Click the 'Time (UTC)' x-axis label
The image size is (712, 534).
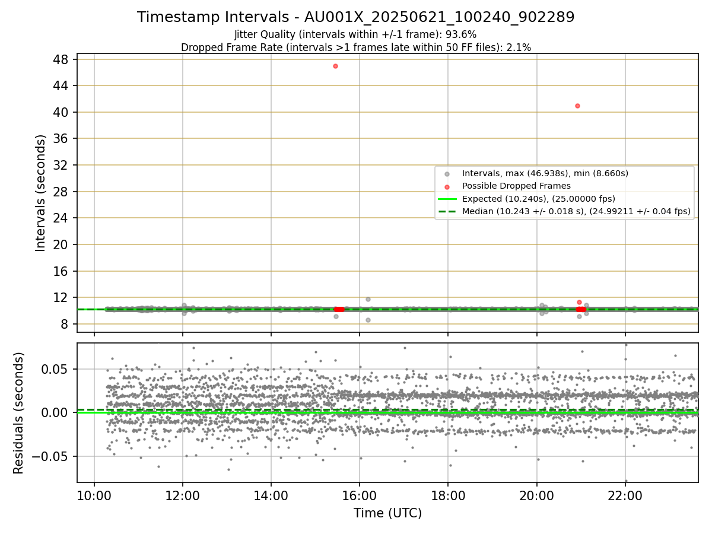[387, 513]
